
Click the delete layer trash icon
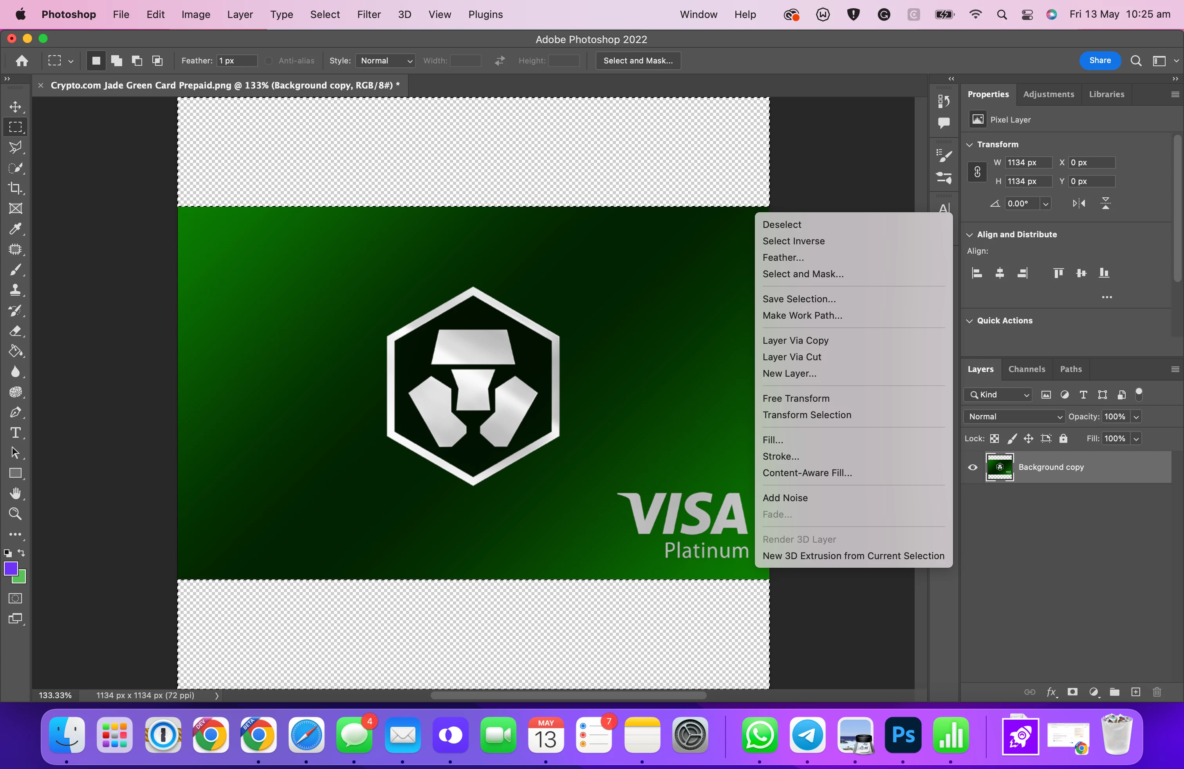1157,692
